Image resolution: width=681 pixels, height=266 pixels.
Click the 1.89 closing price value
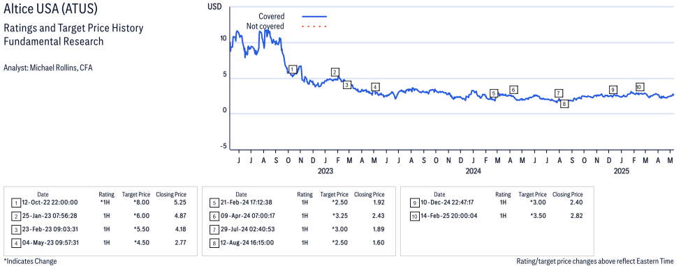[x=378, y=229]
